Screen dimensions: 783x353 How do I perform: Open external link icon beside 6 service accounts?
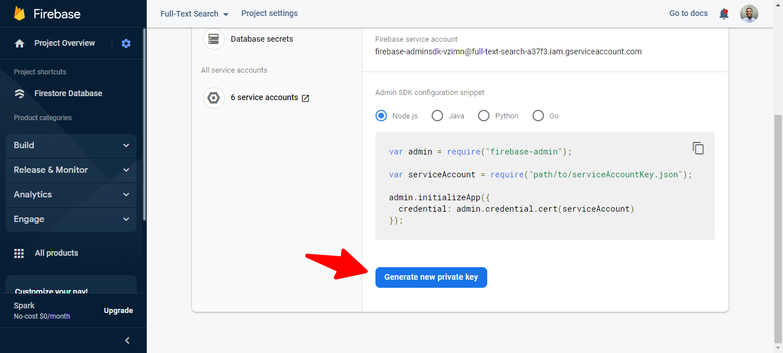click(306, 98)
